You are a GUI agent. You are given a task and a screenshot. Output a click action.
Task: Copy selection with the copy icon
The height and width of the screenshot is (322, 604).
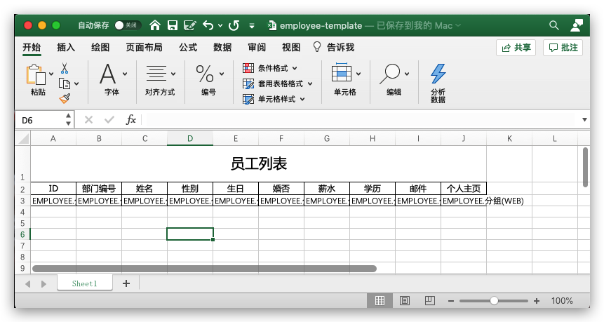pyautogui.click(x=65, y=83)
